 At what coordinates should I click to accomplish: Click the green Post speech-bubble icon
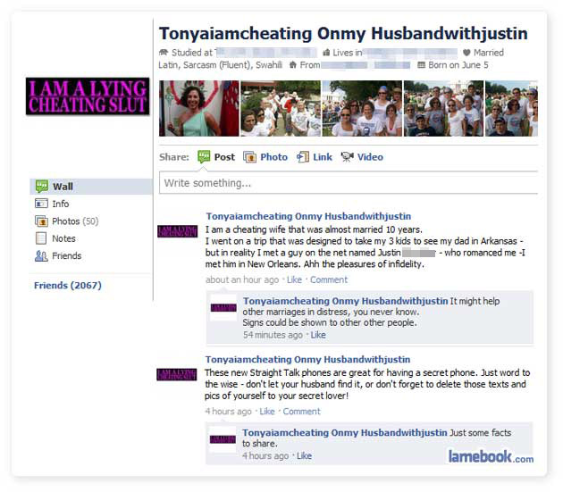click(x=204, y=157)
